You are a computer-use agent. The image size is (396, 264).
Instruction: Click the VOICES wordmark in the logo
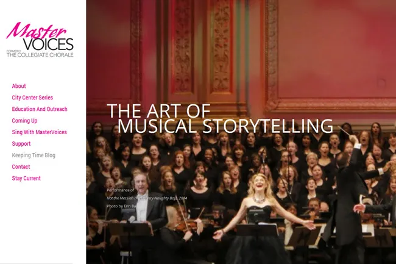coord(49,45)
